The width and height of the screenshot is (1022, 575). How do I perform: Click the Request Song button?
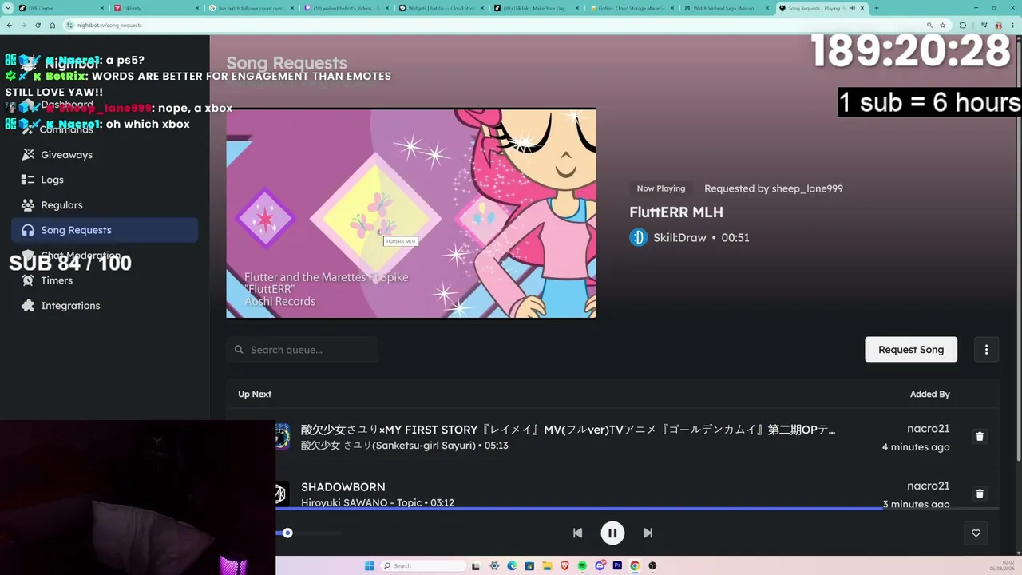point(911,349)
